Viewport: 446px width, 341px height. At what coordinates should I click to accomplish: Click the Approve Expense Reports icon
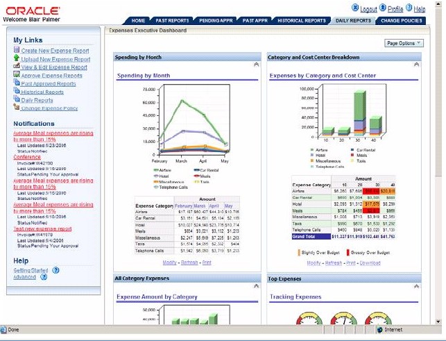point(17,74)
